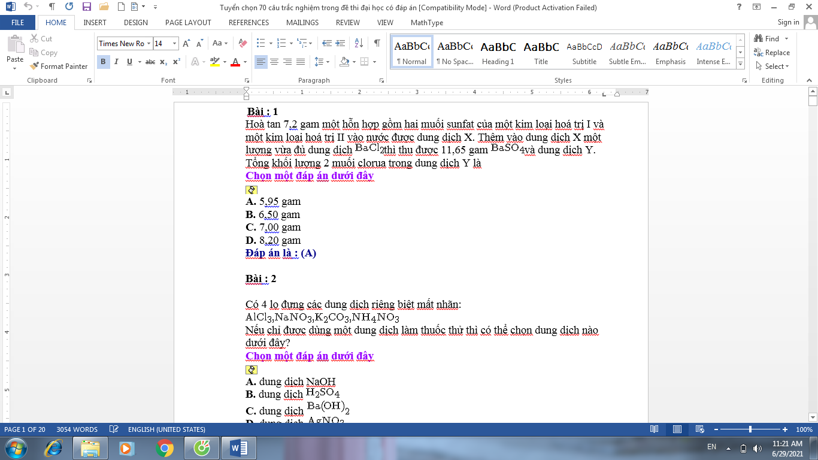Apply strikethrough formatting
The width and height of the screenshot is (818, 460).
pos(150,62)
